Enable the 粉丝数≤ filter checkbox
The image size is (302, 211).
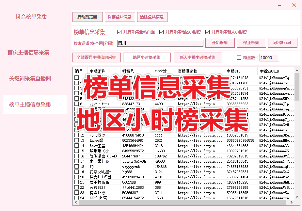click(x=239, y=58)
